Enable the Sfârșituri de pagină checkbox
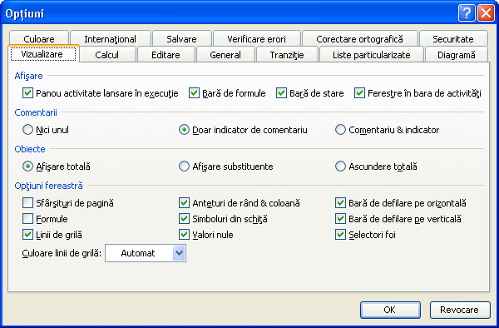 click(x=27, y=203)
